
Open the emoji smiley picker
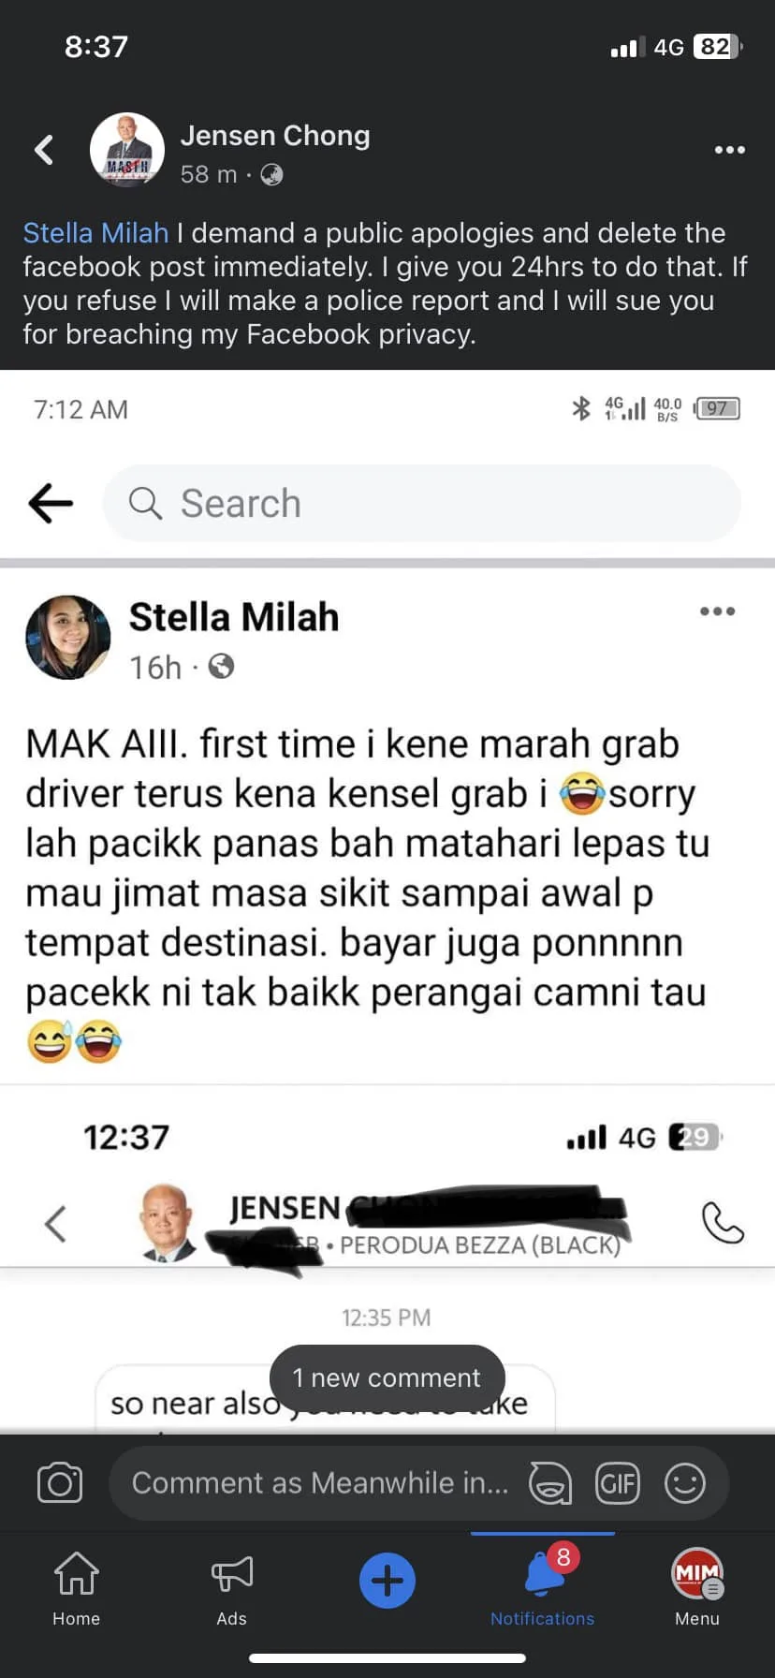tap(685, 1483)
